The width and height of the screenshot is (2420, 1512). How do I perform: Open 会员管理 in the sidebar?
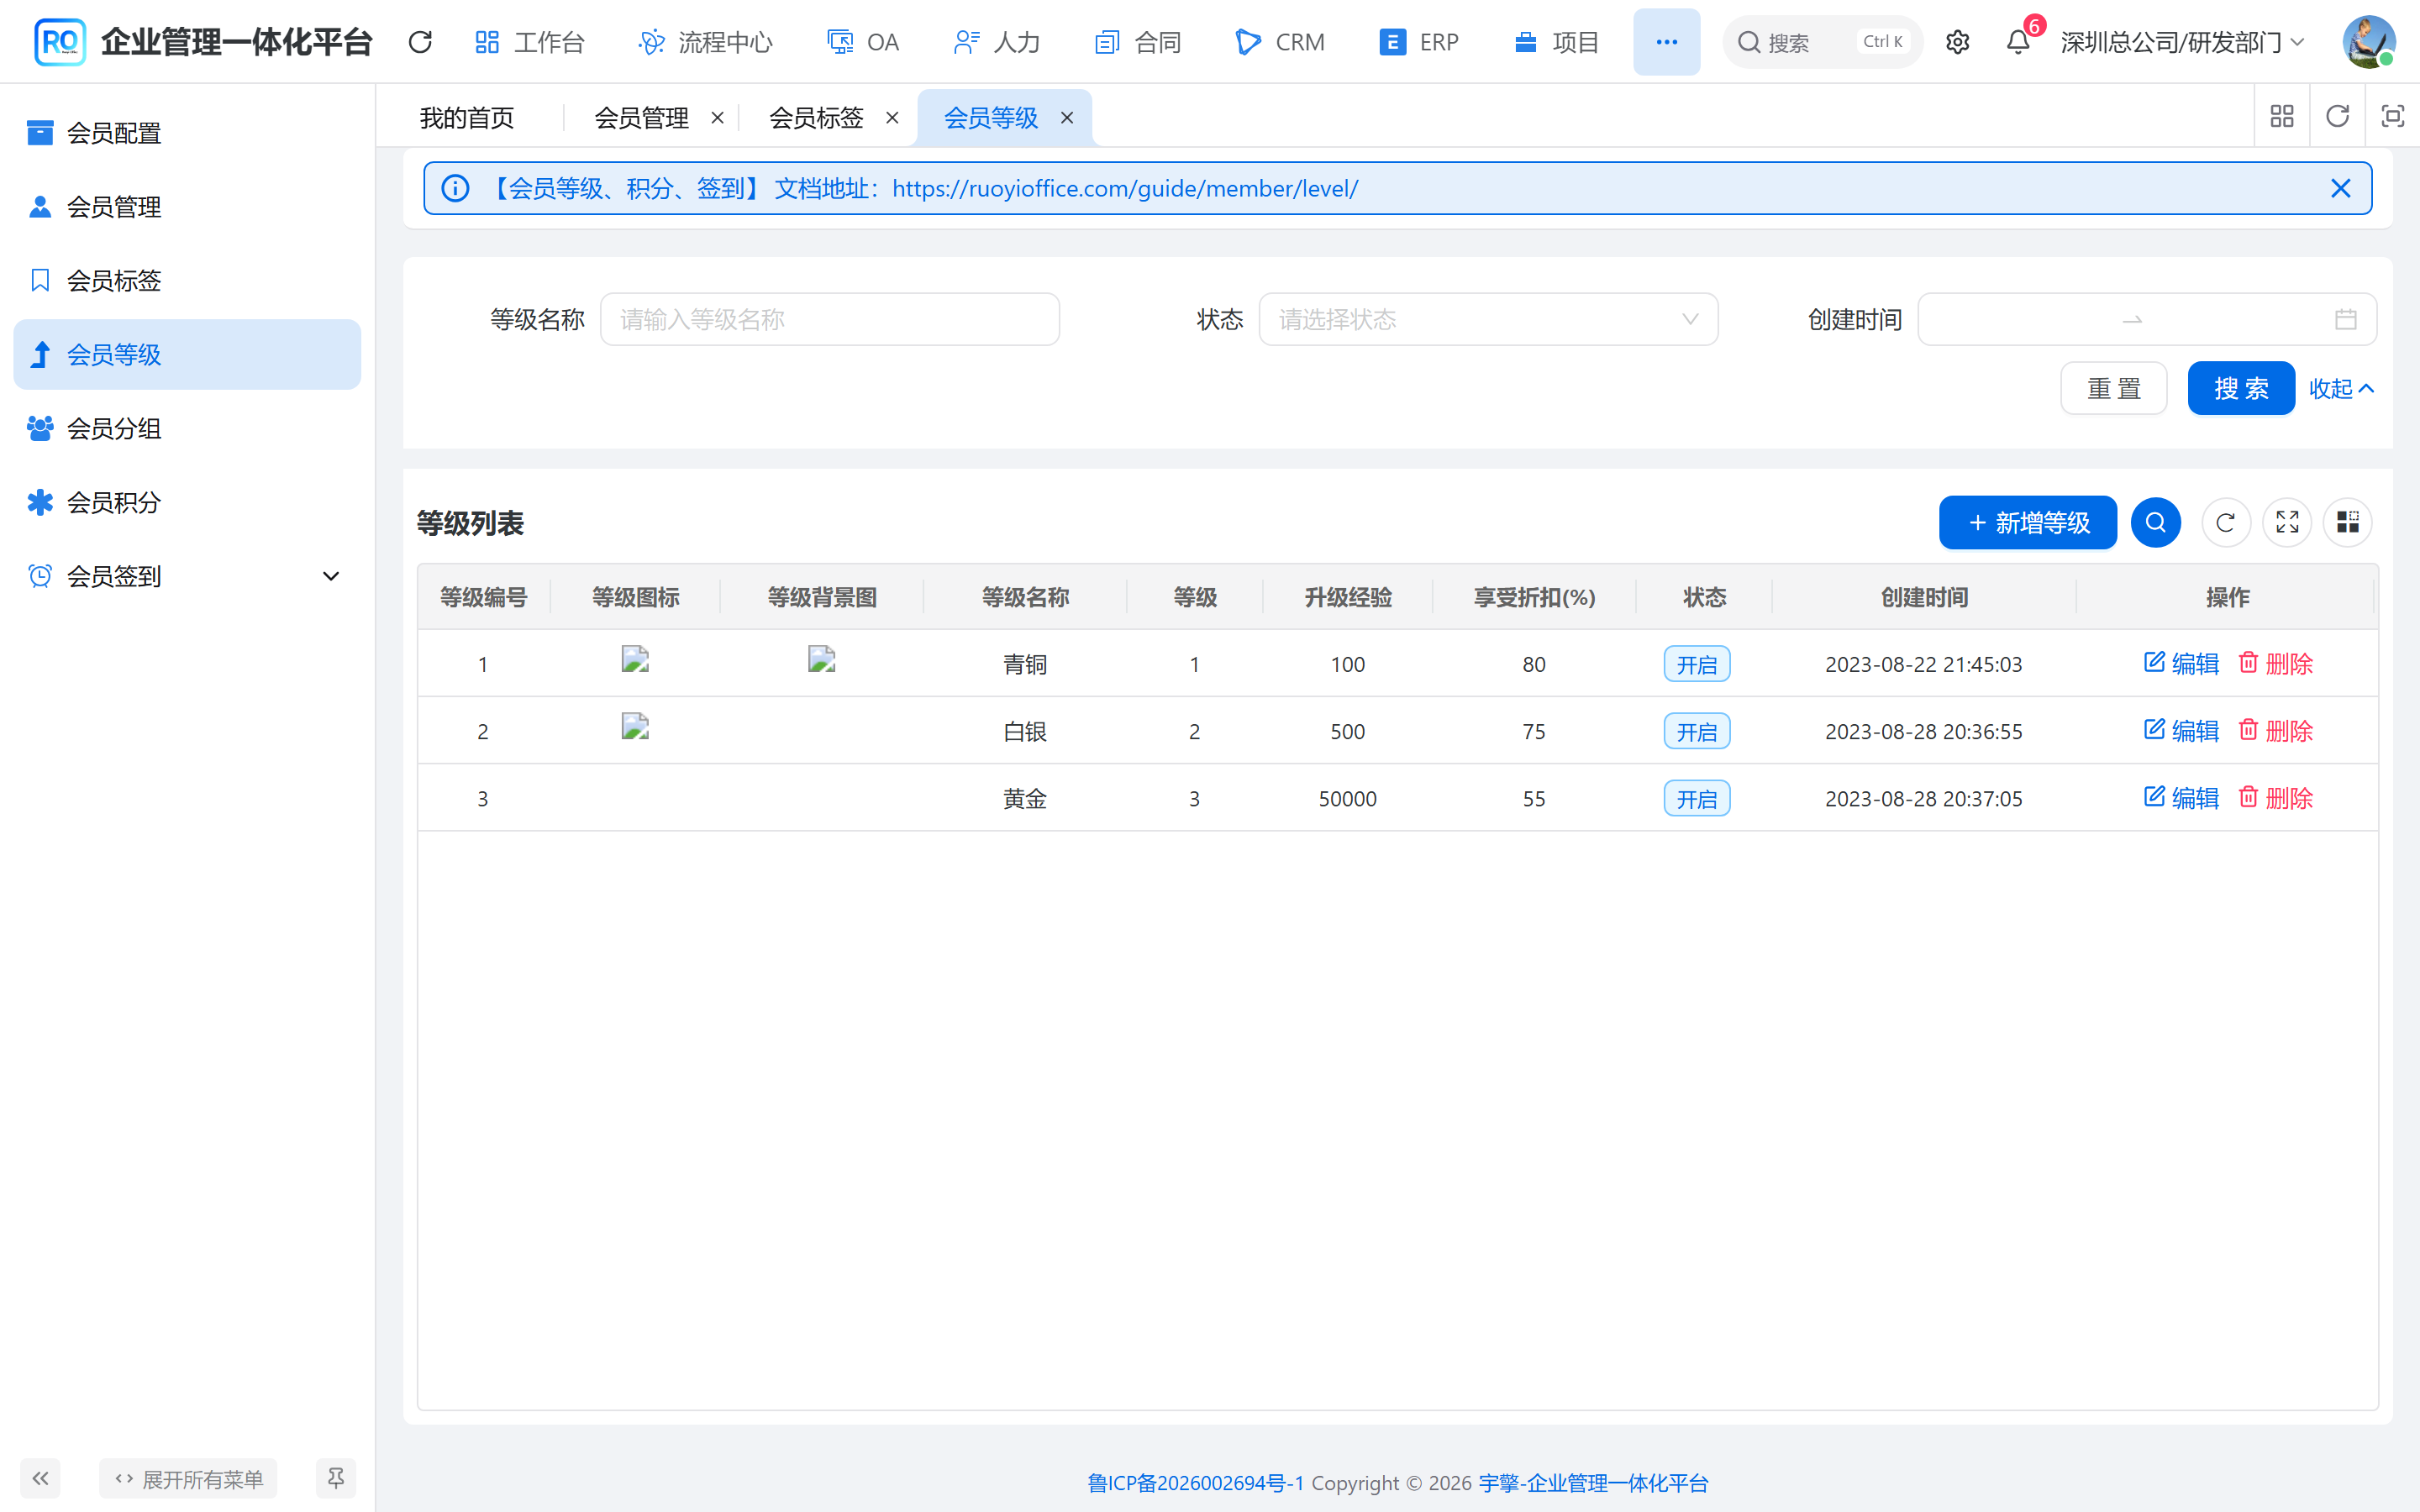click(187, 207)
